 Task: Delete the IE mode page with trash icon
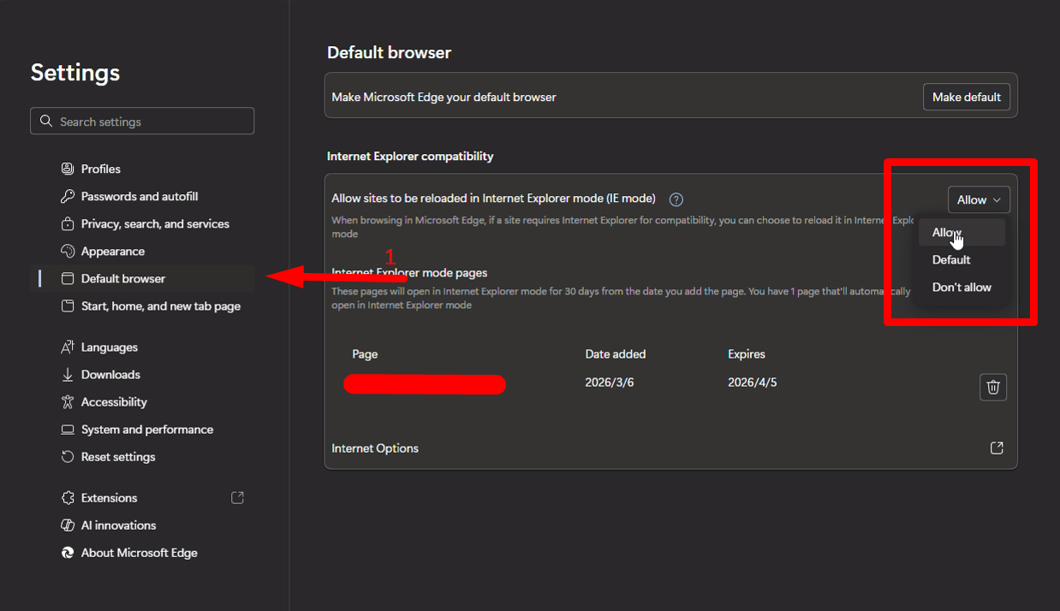[x=993, y=387]
